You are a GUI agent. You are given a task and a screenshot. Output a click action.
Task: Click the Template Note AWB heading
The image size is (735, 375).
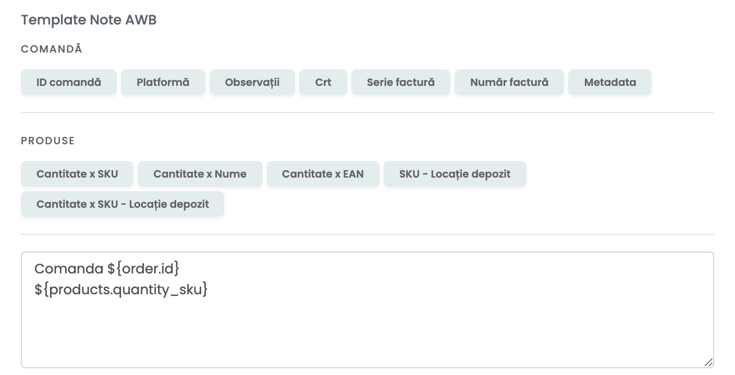[x=89, y=20]
